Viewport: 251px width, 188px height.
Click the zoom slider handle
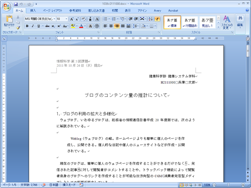(228, 185)
